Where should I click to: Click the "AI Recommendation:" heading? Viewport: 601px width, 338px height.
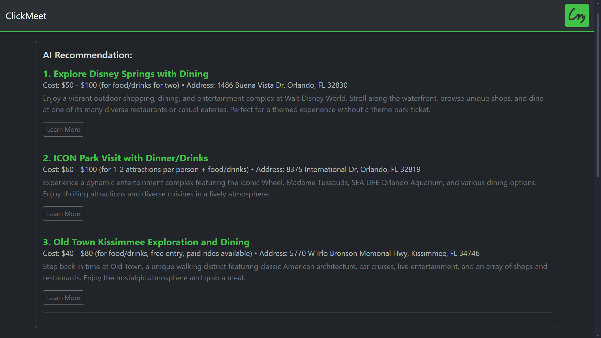point(87,55)
